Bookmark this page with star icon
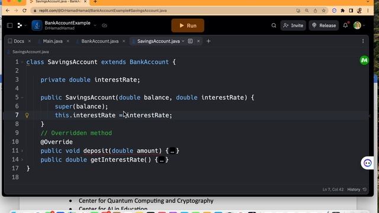 (x=324, y=11)
